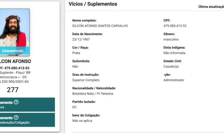Open the candidate photo thumbnail
This screenshot has width=224, height=133.
(15, 32)
